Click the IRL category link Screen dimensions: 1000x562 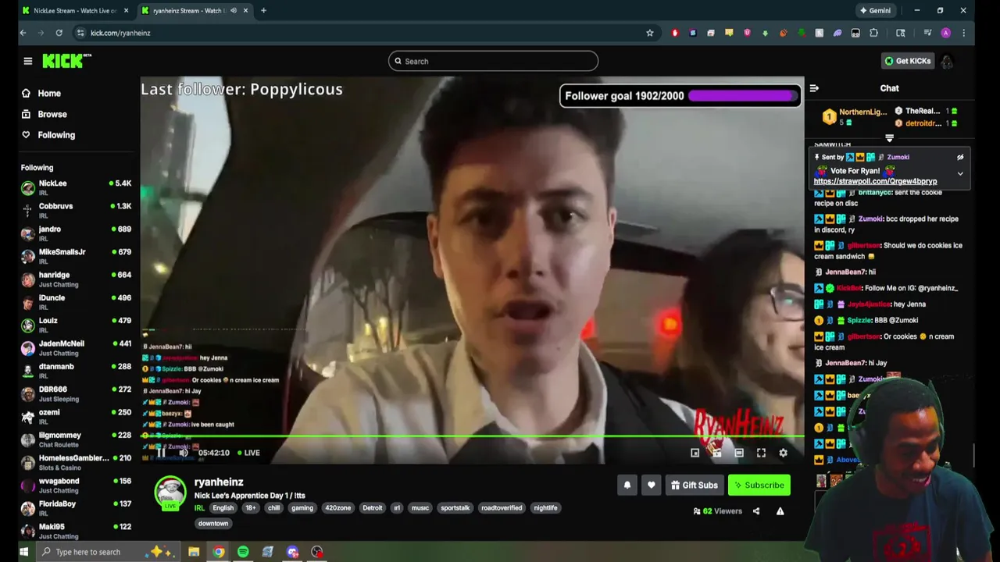[199, 508]
